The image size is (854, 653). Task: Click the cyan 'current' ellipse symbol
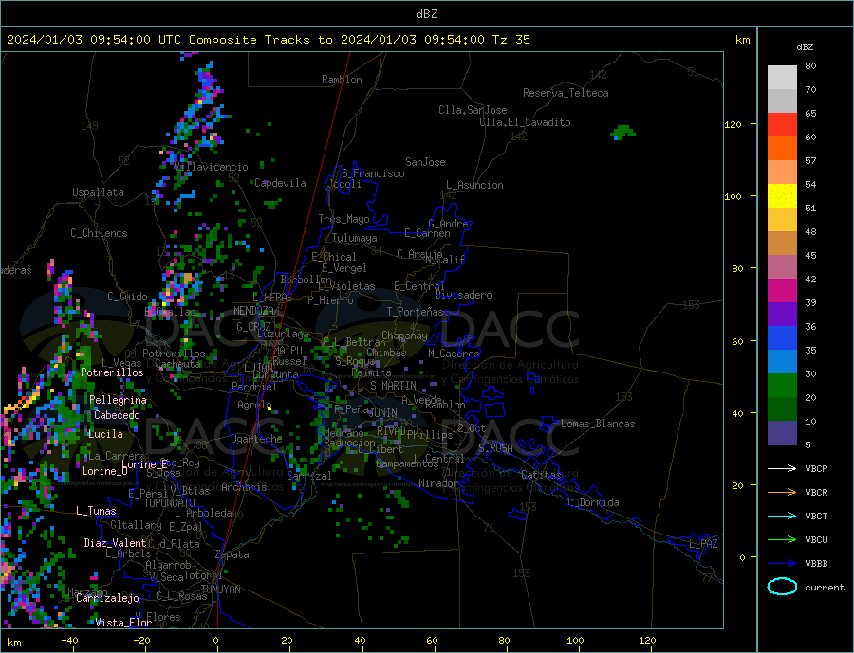[x=782, y=587]
